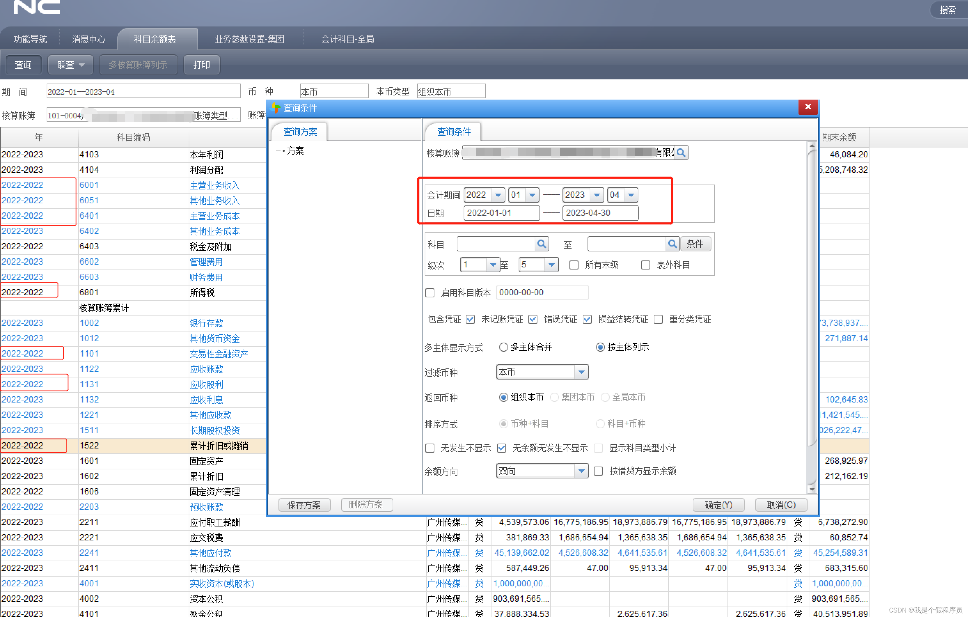
Task: Click first 科目 input field
Action: [496, 244]
